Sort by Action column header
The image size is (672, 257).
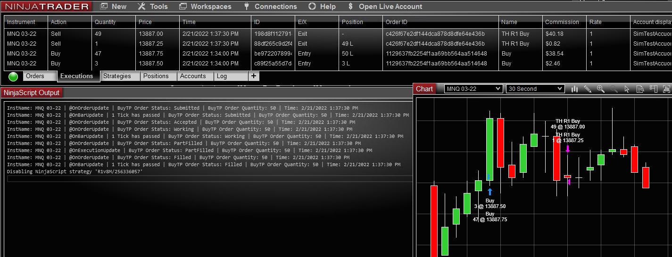pyautogui.click(x=70, y=22)
